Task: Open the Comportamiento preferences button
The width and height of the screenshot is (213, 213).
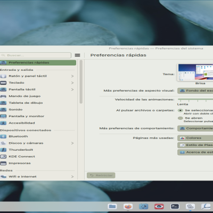Action: tap(195, 128)
